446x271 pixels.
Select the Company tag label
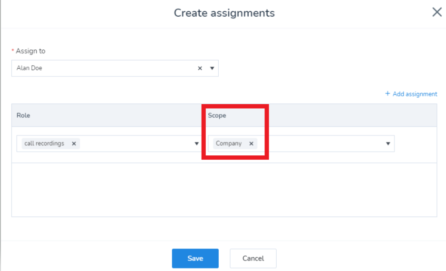point(229,144)
